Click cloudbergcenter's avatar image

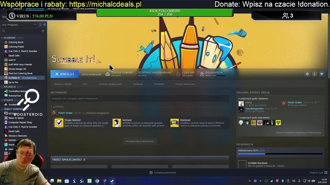click(x=241, y=110)
